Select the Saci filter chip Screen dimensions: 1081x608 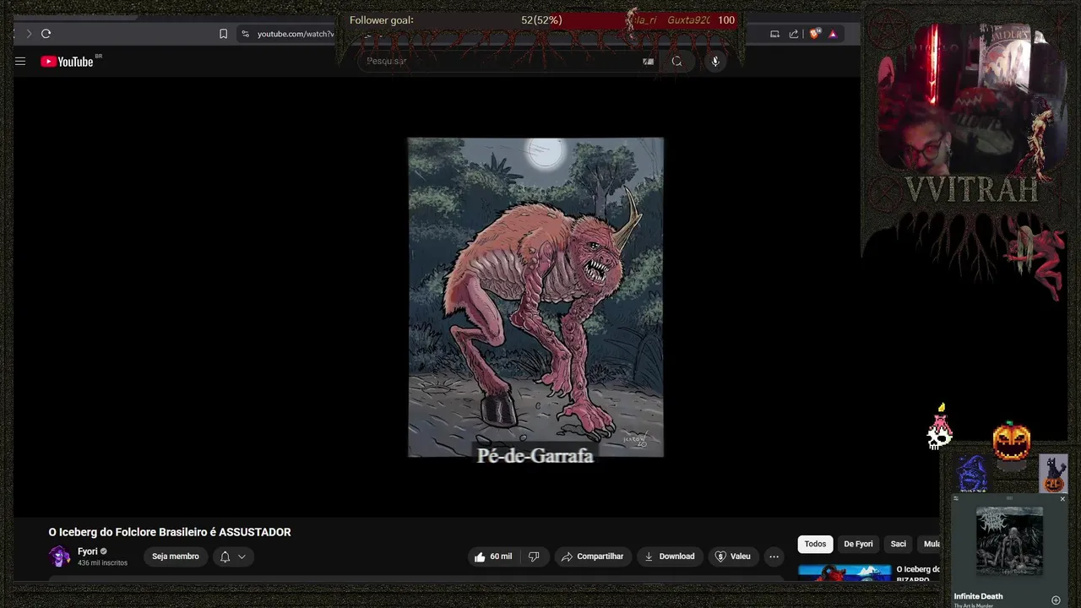pos(898,544)
